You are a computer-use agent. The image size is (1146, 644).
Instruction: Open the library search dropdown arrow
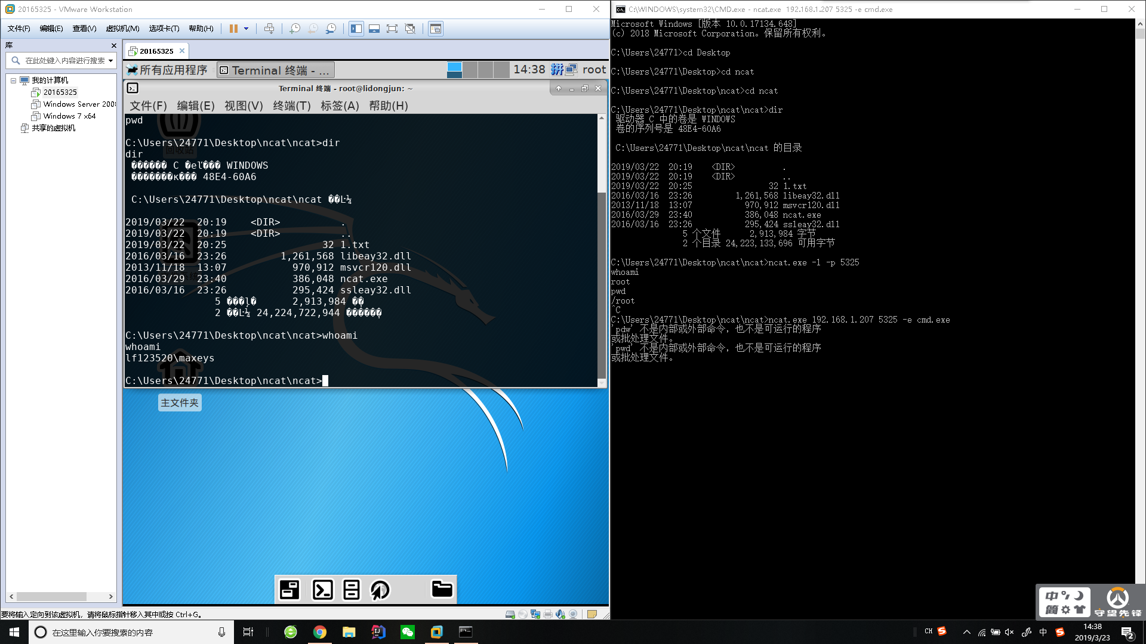pos(110,61)
